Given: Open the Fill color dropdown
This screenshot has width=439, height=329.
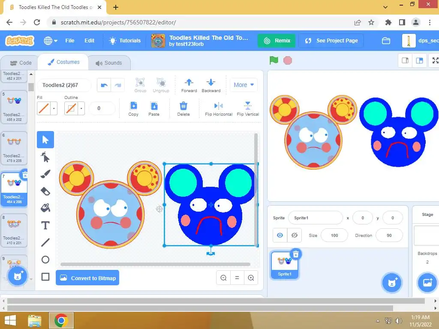Looking at the screenshot, I should (x=54, y=108).
